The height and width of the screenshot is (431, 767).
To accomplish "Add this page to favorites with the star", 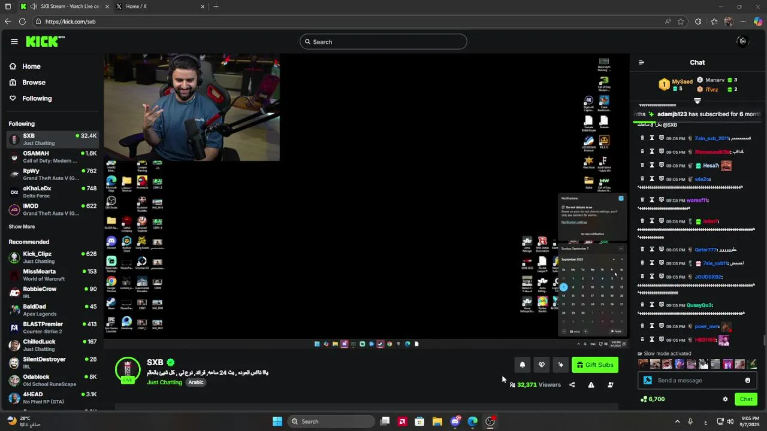I will point(681,22).
